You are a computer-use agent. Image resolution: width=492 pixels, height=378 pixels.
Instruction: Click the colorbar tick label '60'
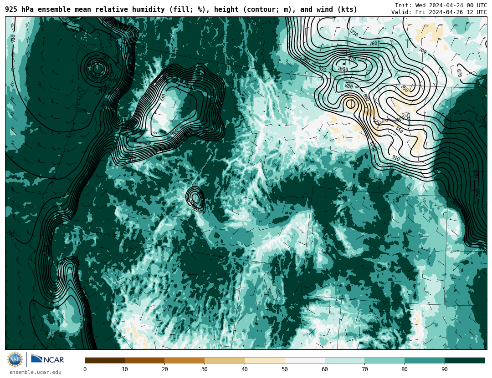325,369
